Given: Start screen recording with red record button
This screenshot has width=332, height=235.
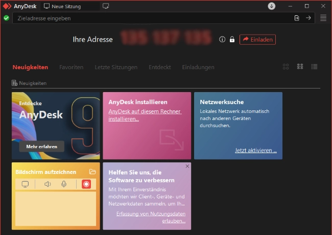Looking at the screenshot, I should 86,184.
